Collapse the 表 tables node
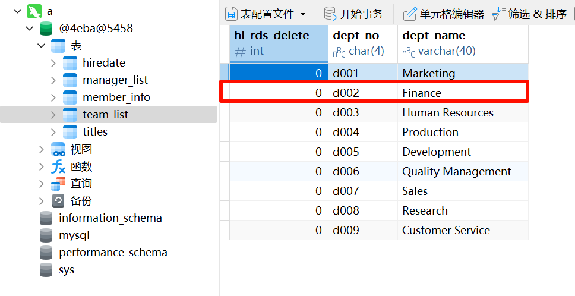The width and height of the screenshot is (575, 296). pos(42,46)
